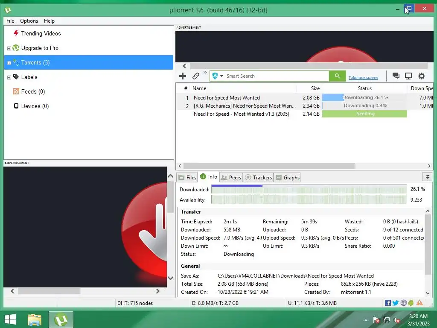
Task: Switch to the Peers tab
Action: (231, 177)
